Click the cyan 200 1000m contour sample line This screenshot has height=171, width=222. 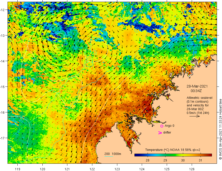(108, 157)
